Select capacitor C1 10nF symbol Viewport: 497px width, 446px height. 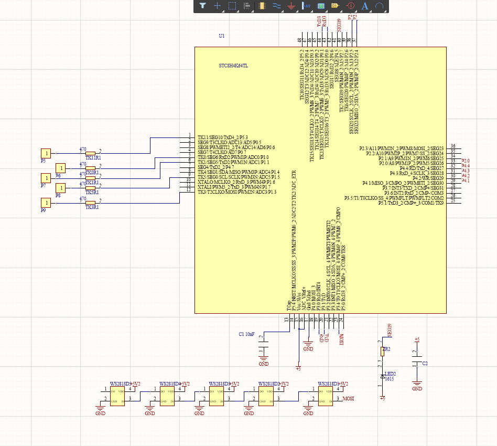263,345
